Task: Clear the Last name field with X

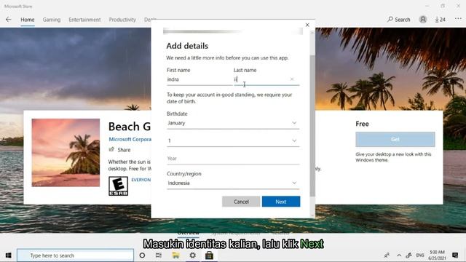Action: coord(292,79)
